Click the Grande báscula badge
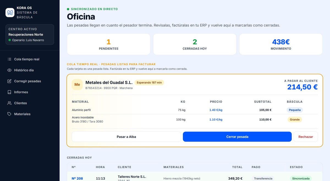Viewport: 330px width, 181px height. click(295, 120)
